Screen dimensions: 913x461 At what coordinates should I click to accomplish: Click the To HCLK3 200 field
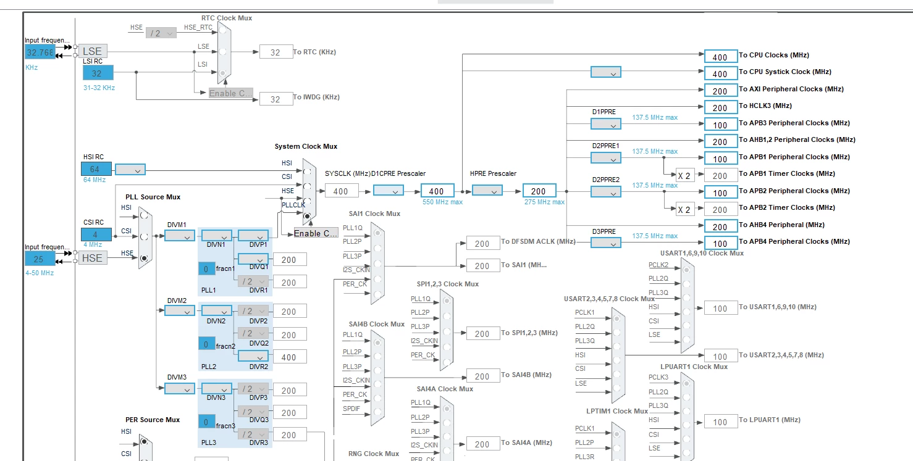point(721,107)
